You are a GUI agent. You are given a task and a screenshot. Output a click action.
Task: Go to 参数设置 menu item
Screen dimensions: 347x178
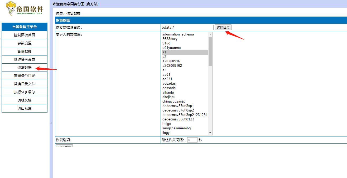(25, 43)
